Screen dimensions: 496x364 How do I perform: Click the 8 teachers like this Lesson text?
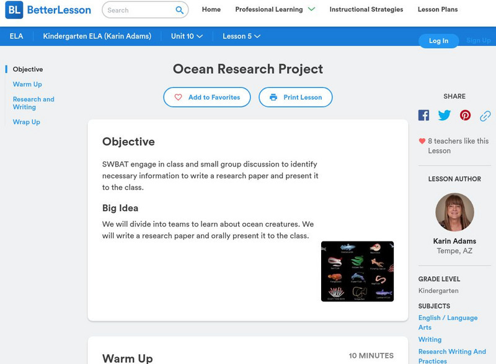[458, 146]
